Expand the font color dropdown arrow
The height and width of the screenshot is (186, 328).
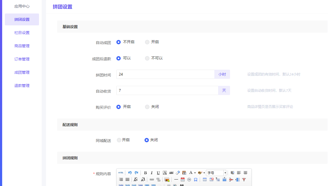coord(195,173)
